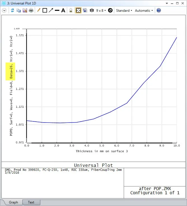
Task: Select the Graph tab
Action: point(13,202)
